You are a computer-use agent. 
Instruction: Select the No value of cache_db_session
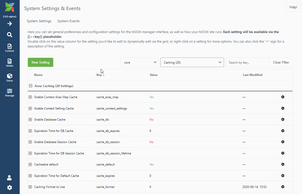[152, 142]
